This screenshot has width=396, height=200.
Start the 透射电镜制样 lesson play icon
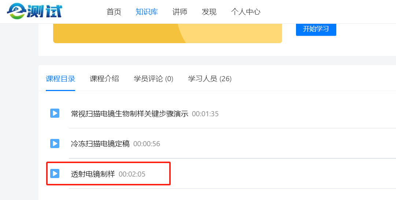pyautogui.click(x=55, y=173)
